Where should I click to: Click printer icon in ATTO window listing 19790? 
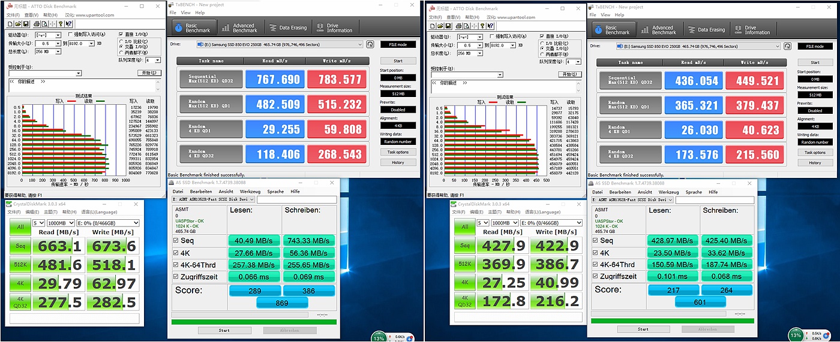pyautogui.click(x=37, y=24)
